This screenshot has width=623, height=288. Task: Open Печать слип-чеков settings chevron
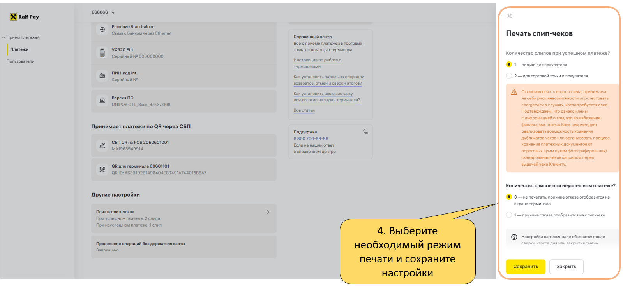(x=268, y=212)
